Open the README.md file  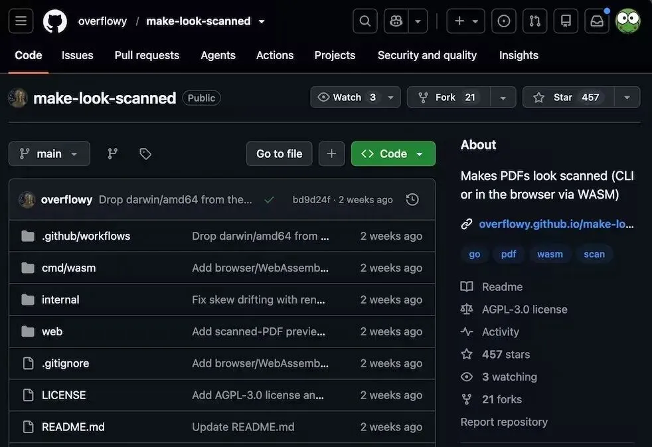pyautogui.click(x=73, y=427)
